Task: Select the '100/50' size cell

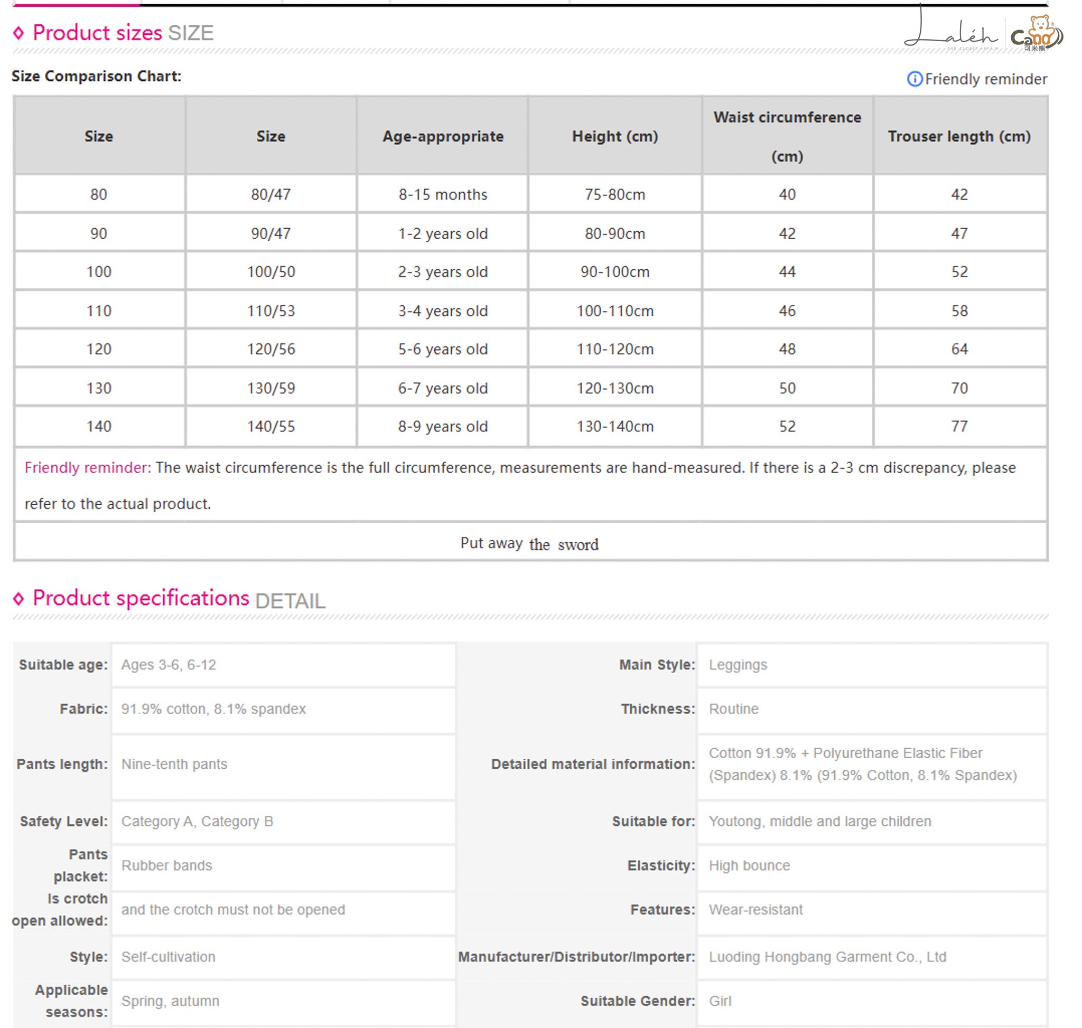Action: tap(271, 272)
